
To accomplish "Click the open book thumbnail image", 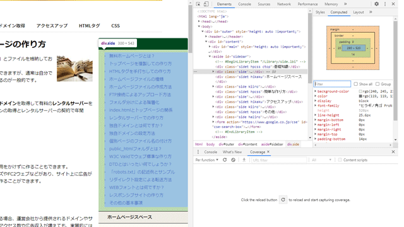I will coord(74,68).
